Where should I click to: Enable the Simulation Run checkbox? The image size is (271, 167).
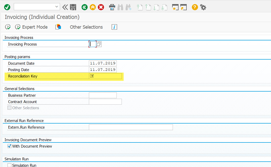click(9, 165)
